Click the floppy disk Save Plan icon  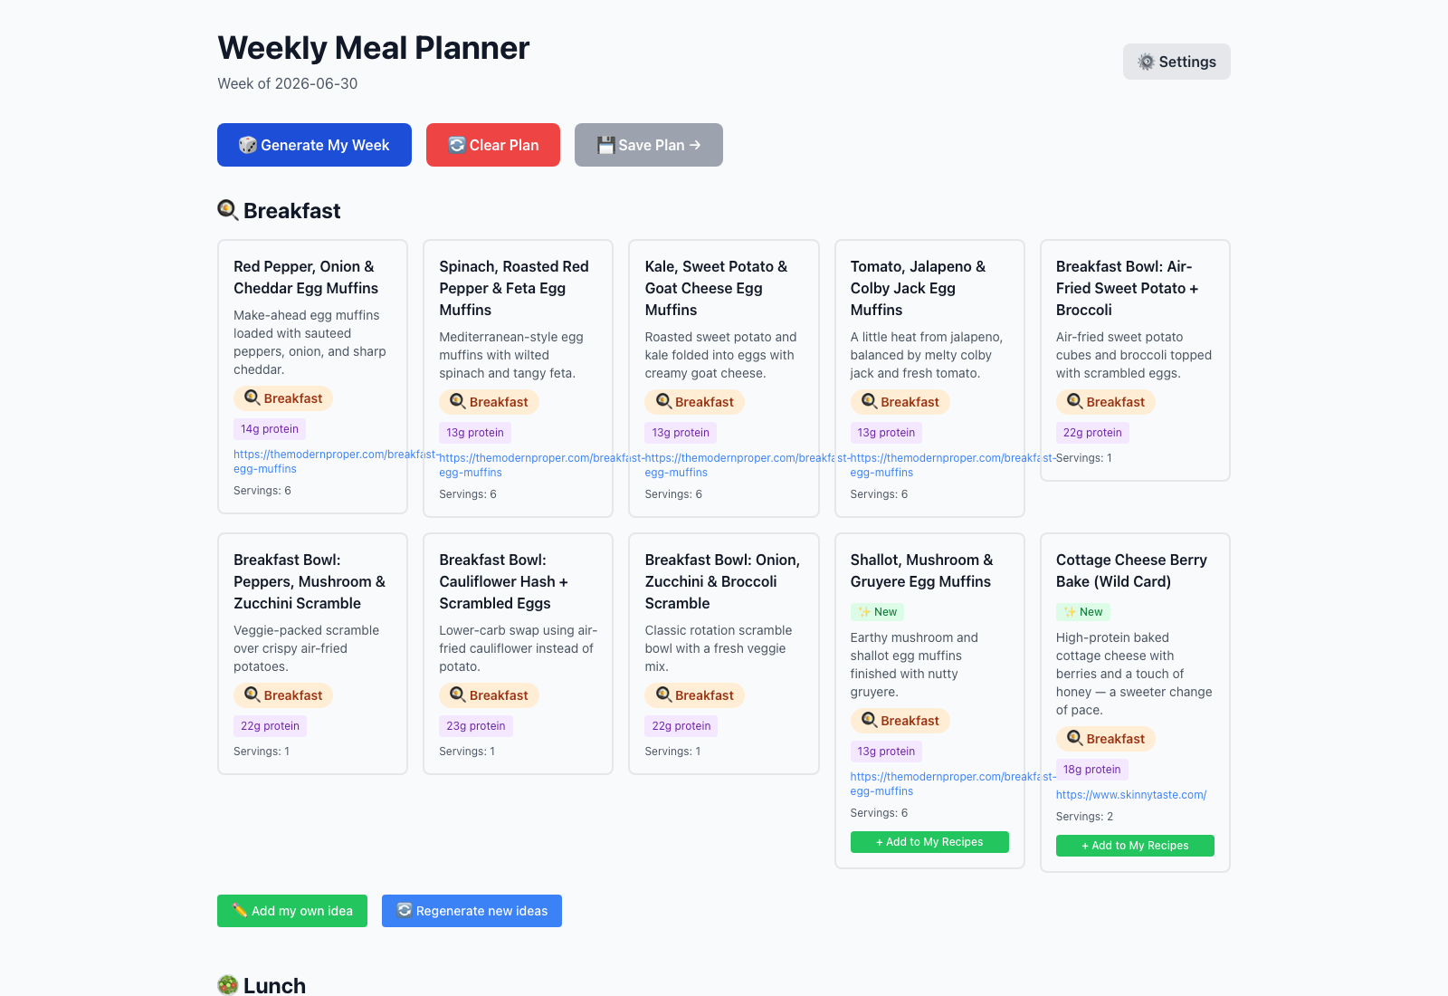(606, 145)
